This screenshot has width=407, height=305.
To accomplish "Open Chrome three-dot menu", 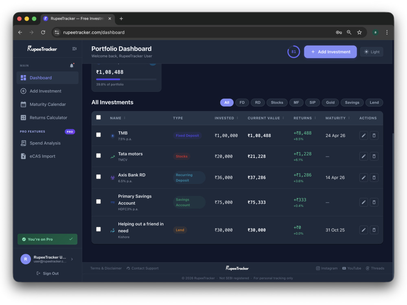I will [x=387, y=33].
